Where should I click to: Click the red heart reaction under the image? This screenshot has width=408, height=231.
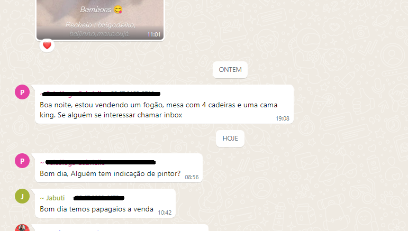coord(47,45)
